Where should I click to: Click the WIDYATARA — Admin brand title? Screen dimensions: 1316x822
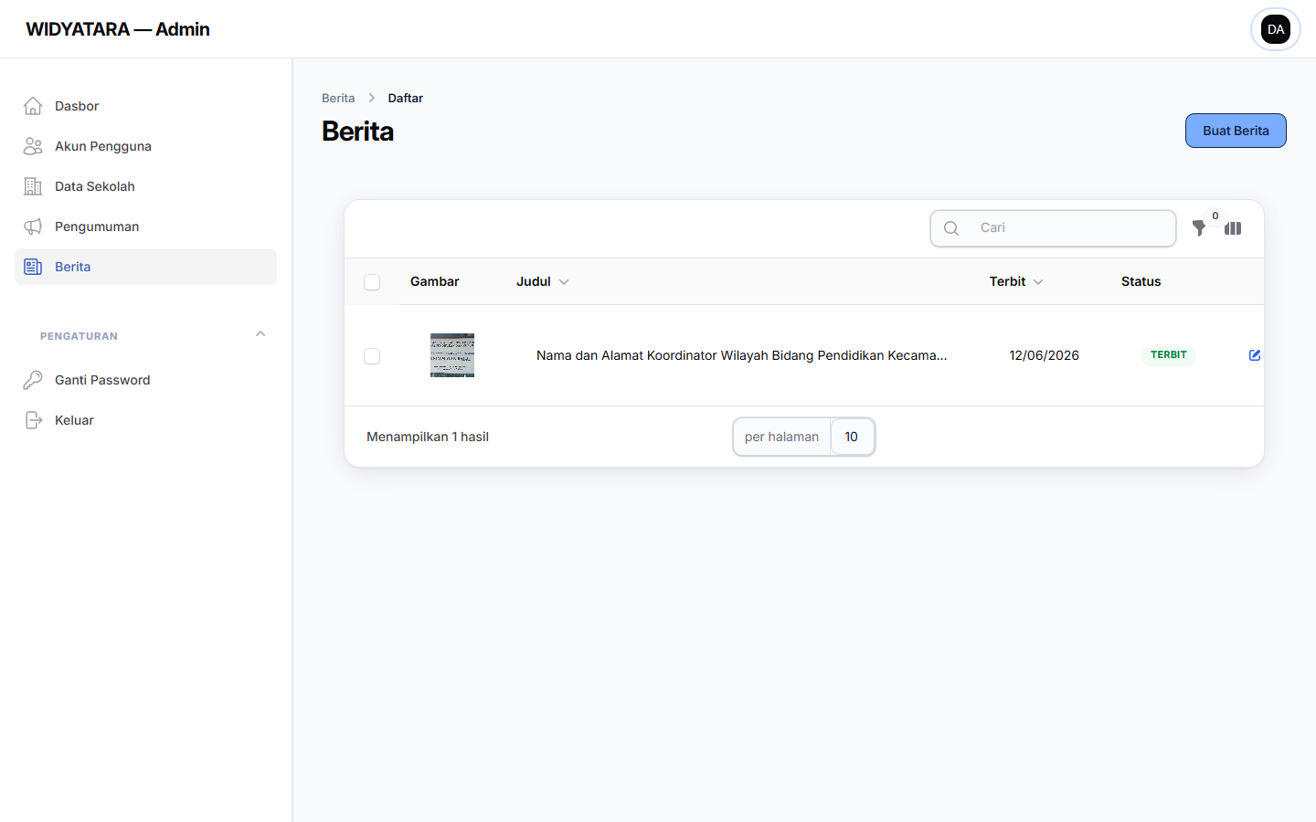point(118,29)
